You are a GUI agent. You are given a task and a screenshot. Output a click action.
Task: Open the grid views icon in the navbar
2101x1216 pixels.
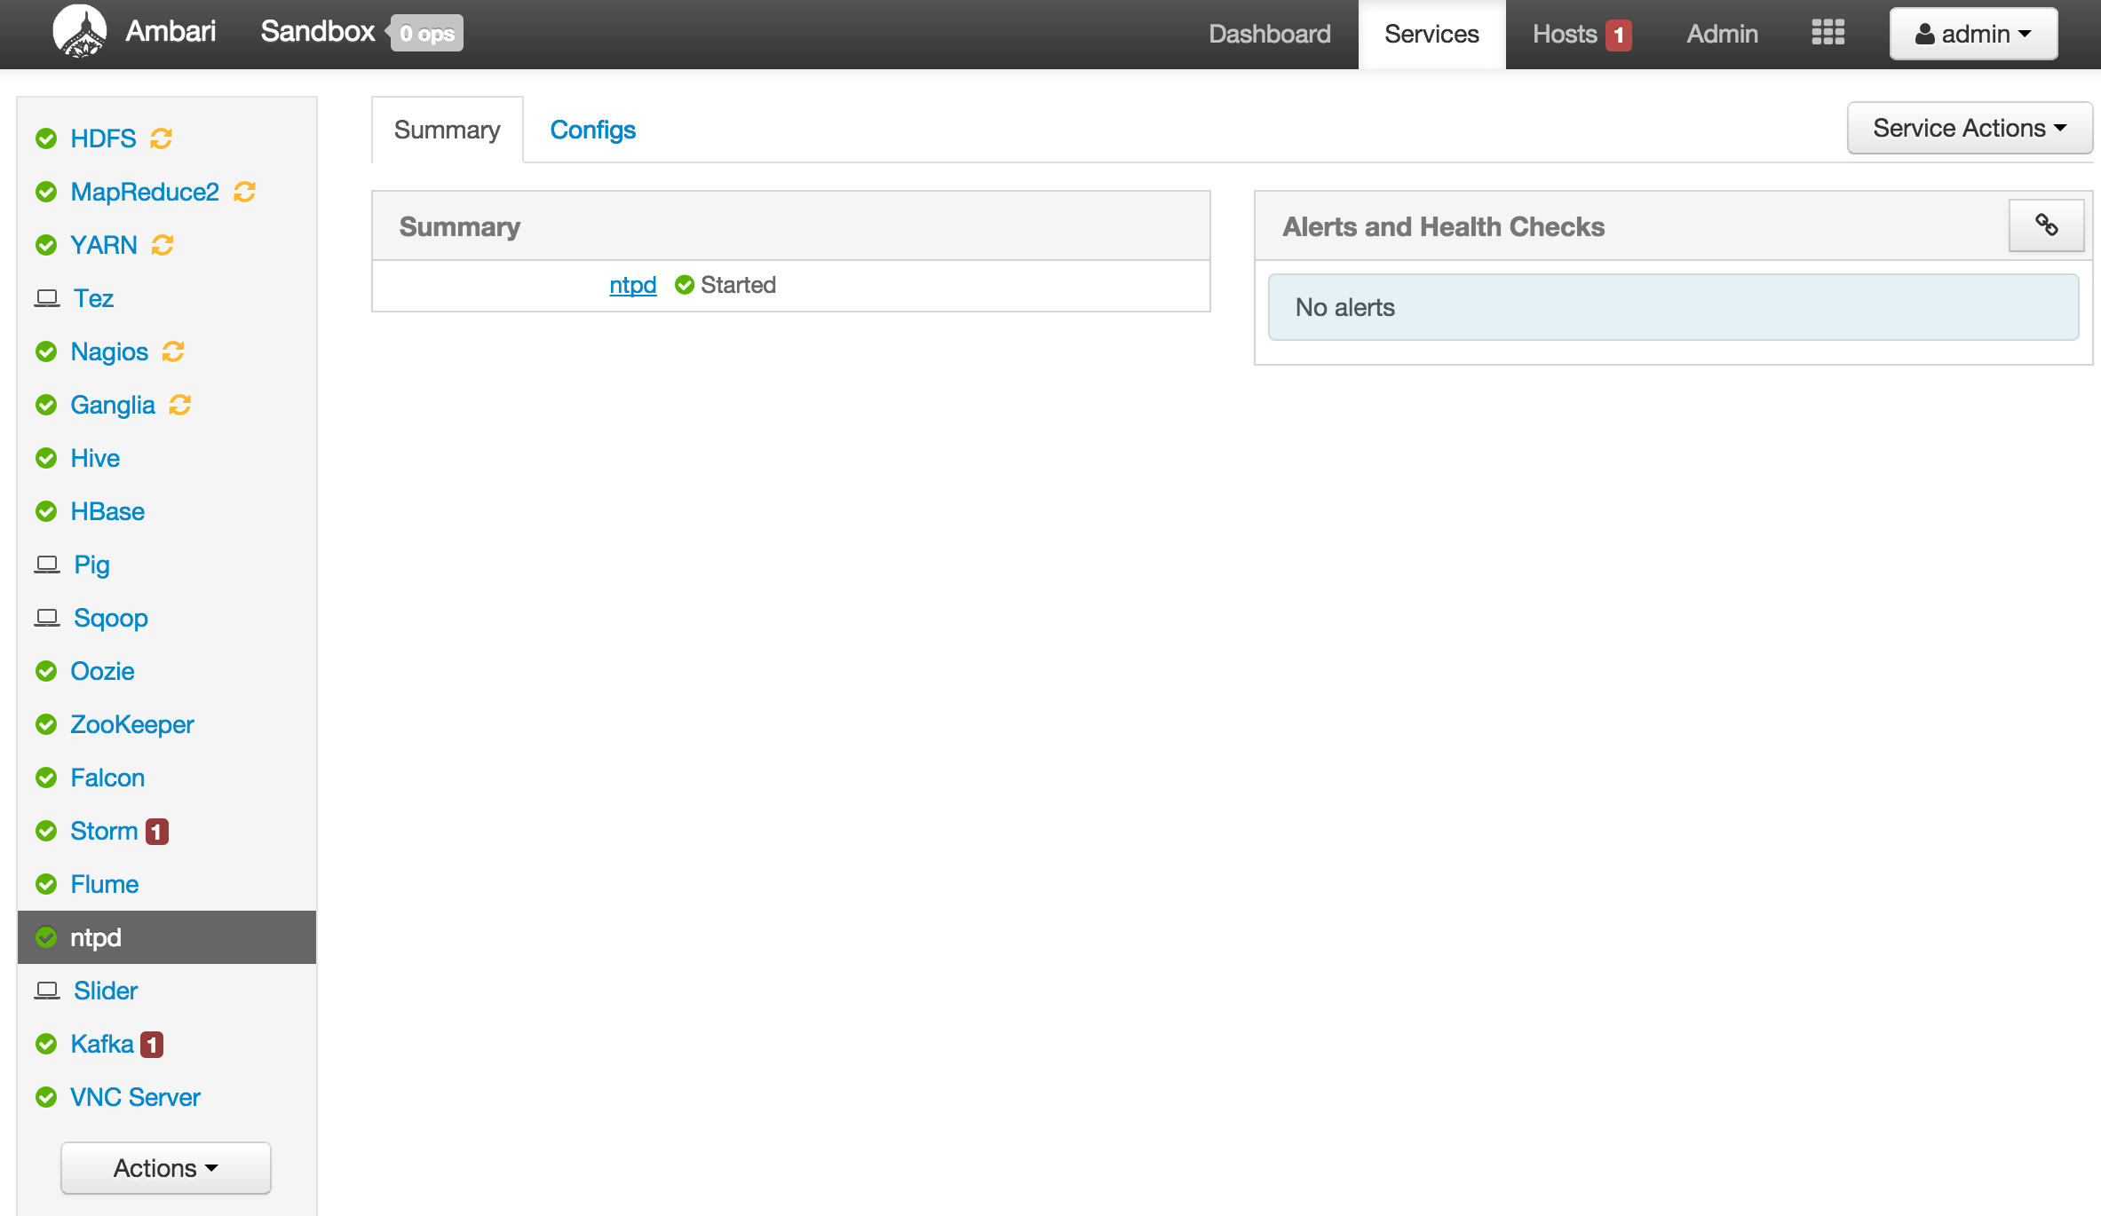pyautogui.click(x=1827, y=33)
